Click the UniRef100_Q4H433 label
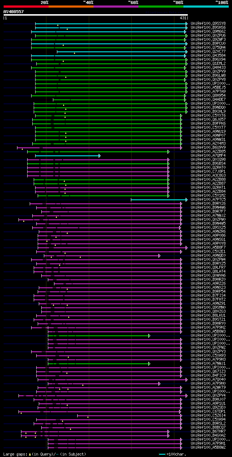 (x=208, y=67)
